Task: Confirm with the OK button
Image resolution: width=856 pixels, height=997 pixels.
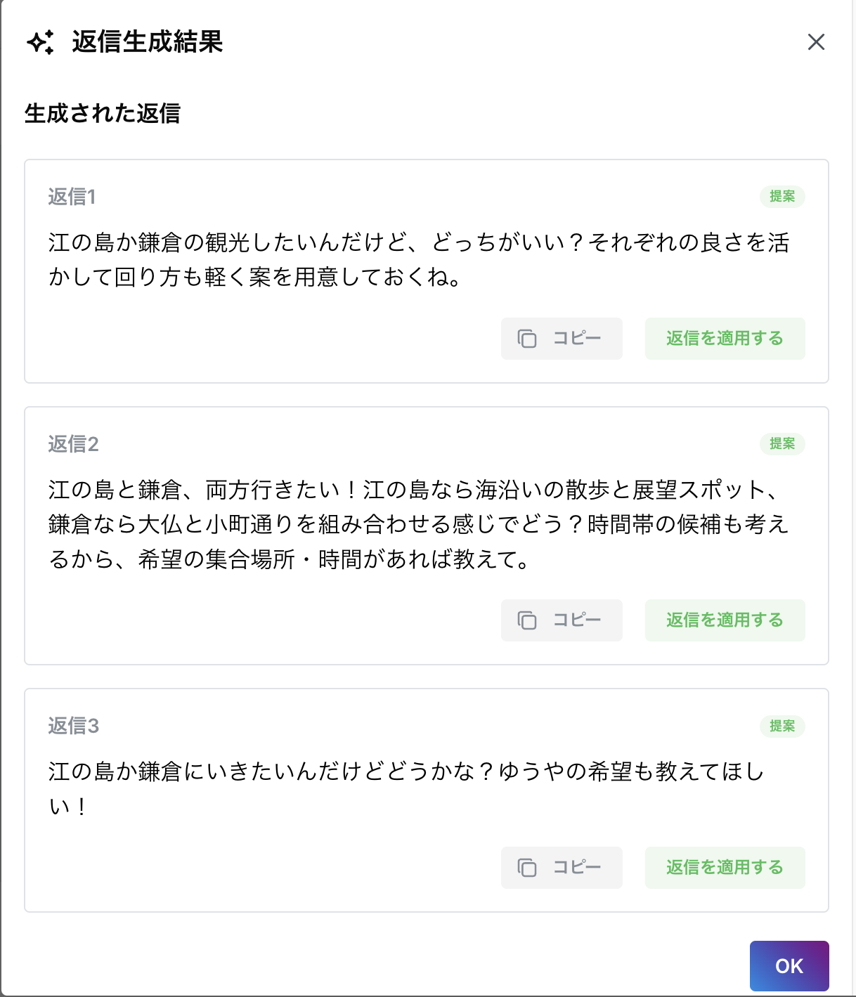Action: point(789,965)
